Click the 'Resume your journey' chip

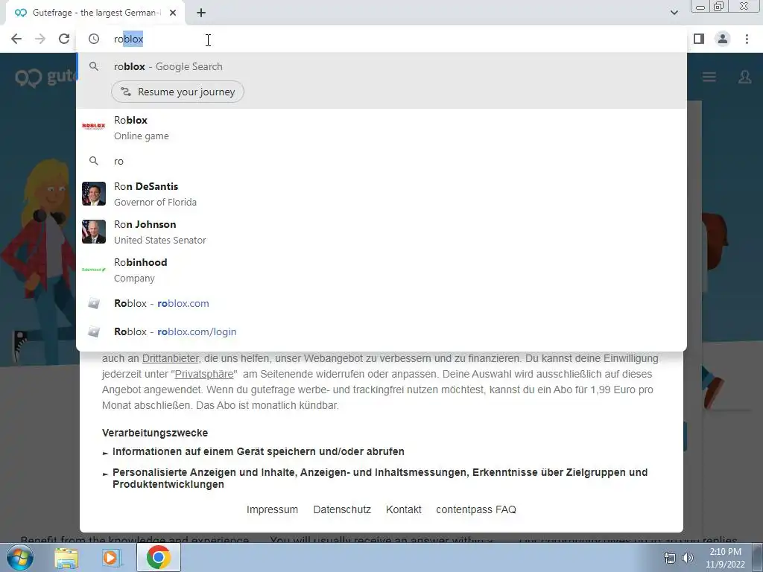(177, 92)
